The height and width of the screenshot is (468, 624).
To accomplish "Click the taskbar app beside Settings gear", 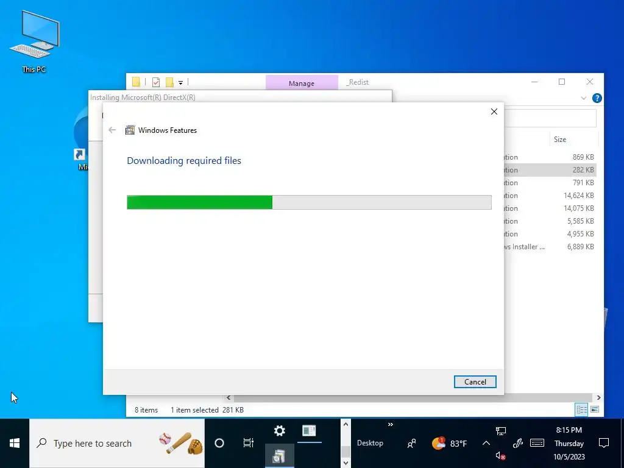I will pyautogui.click(x=309, y=431).
